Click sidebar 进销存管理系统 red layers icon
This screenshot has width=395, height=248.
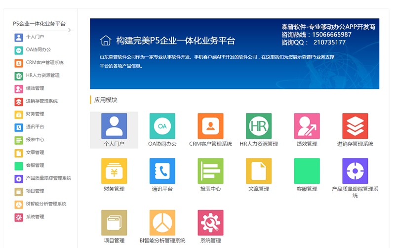click(19, 102)
